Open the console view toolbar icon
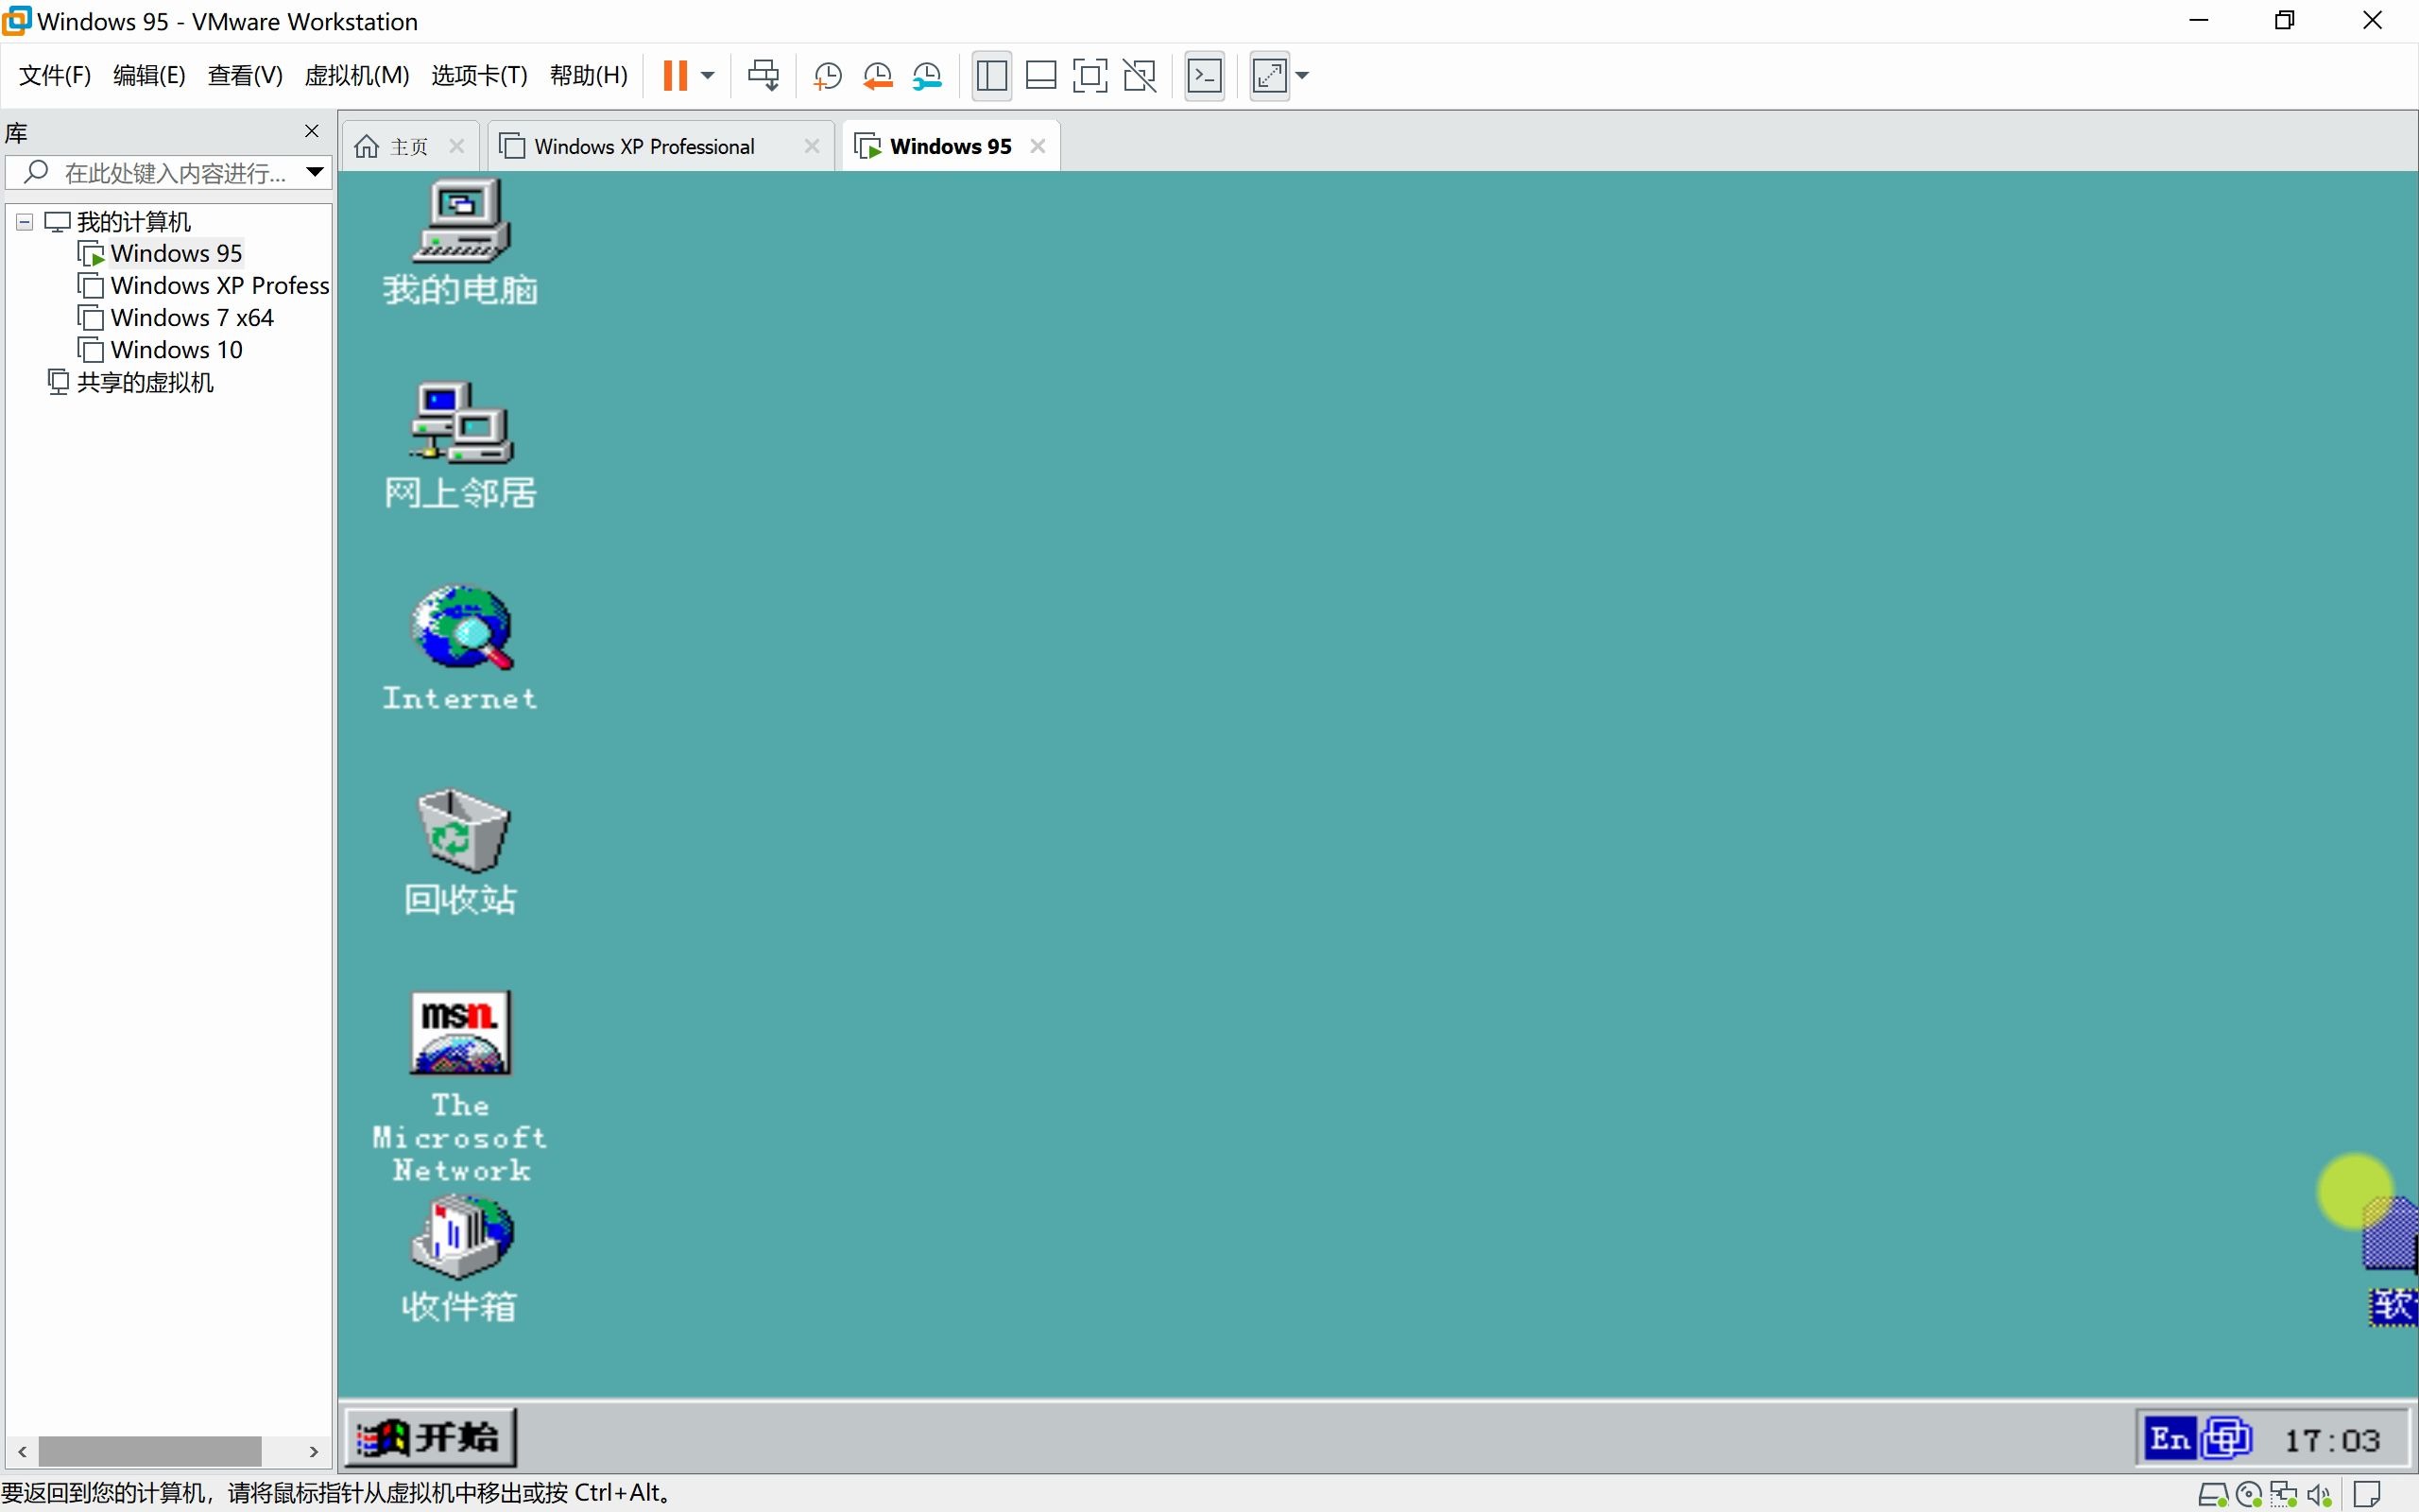The image size is (2419, 1512). point(1205,75)
